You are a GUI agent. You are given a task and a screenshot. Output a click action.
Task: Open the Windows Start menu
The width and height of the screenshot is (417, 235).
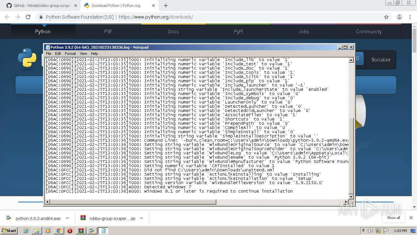(9, 230)
